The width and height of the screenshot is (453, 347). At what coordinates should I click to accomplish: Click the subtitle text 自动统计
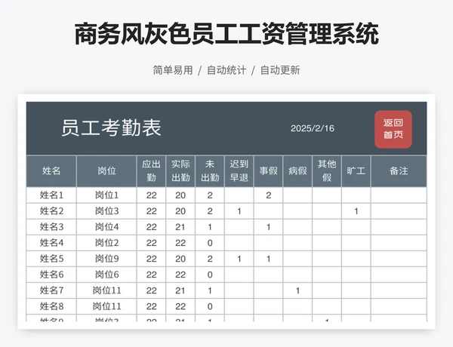[226, 70]
